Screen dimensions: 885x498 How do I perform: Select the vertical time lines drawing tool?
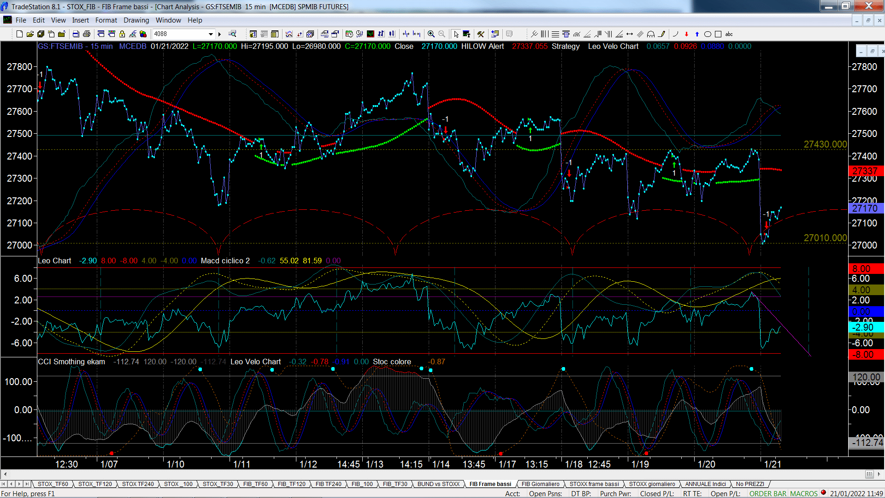[x=544, y=34]
